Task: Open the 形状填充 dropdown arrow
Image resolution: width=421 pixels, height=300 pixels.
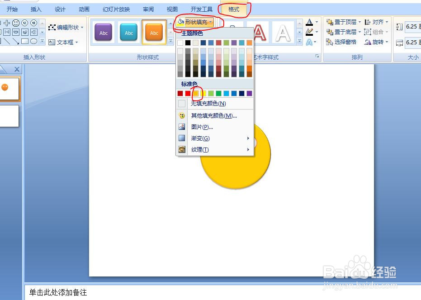Action: 211,22
